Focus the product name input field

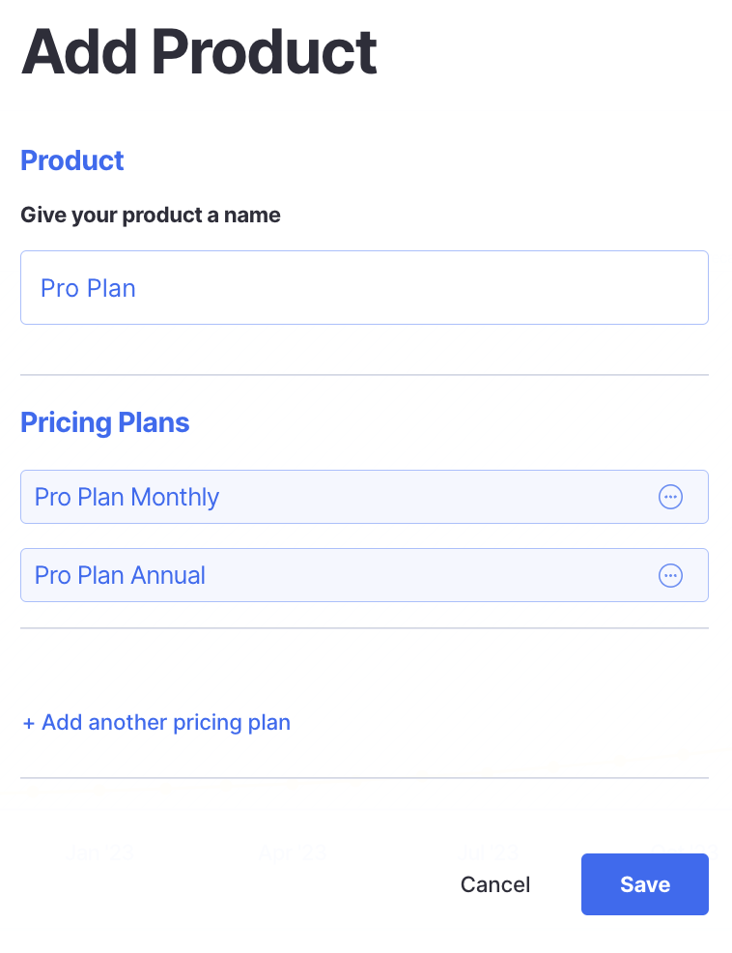point(364,288)
